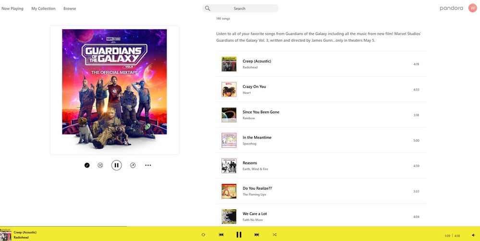Image resolution: width=480 pixels, height=241 pixels.
Task: Select the Creep (Acoustic) title in the track list
Action: 257,61
